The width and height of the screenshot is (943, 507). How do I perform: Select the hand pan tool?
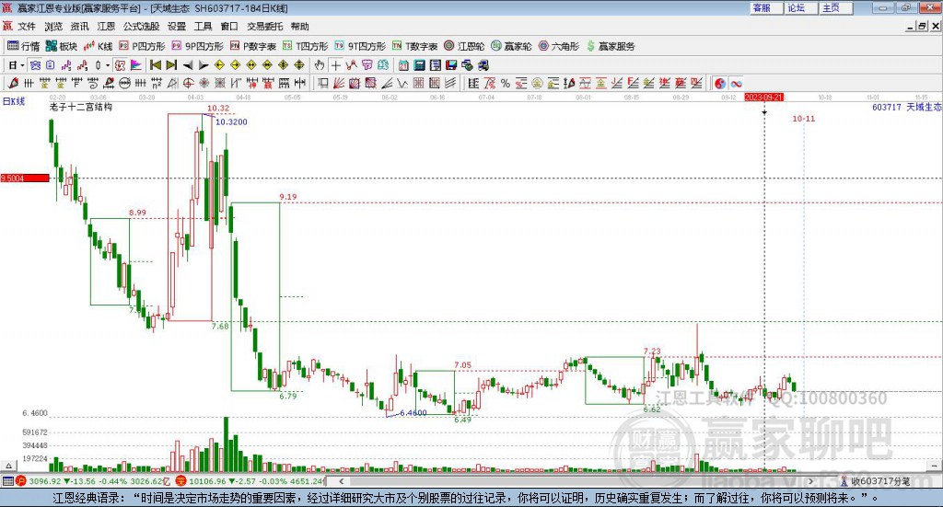coord(320,65)
